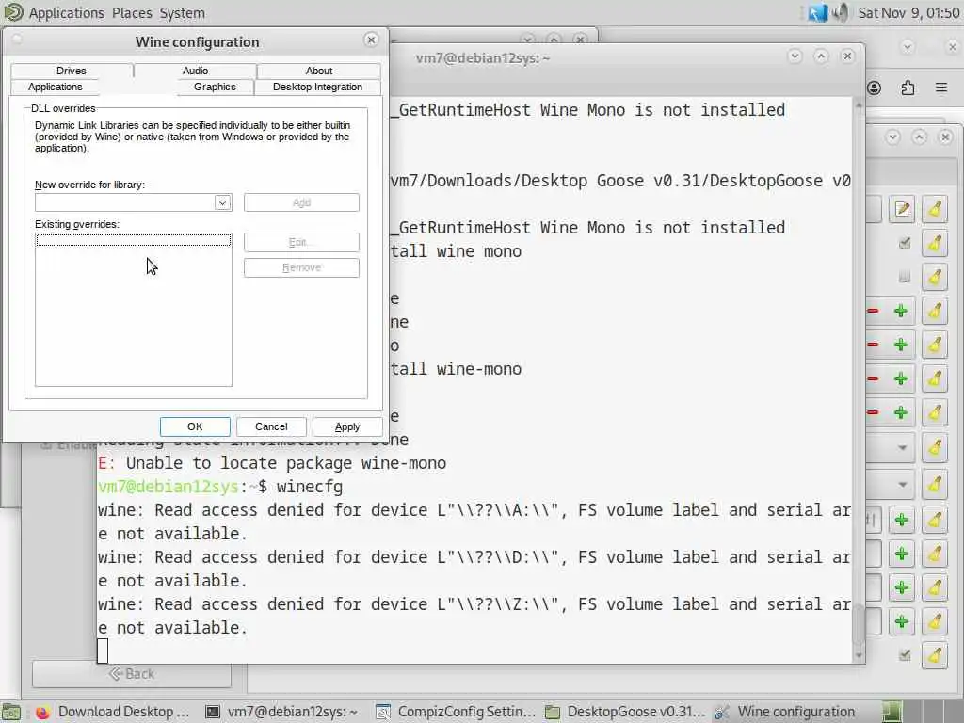
Task: Confirm Wine configuration with OK
Action: pos(195,426)
